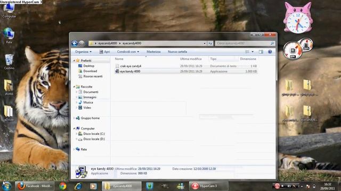Open the sfondi desktop folder
Viewport: 341px width, 191px height.
click(9, 88)
